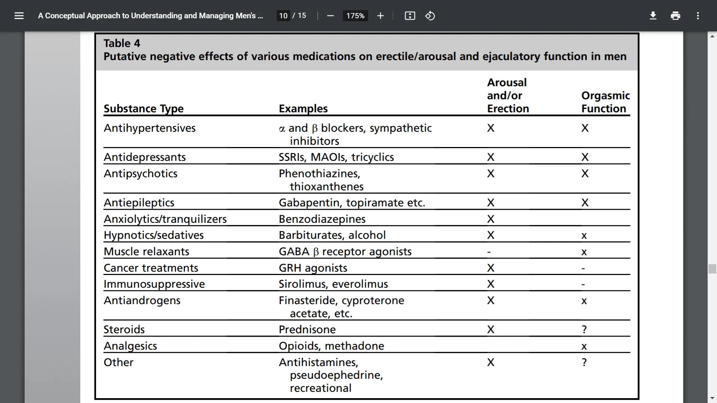Click the question mark in Steroids row
Screen dimensions: 717x403
(584, 329)
